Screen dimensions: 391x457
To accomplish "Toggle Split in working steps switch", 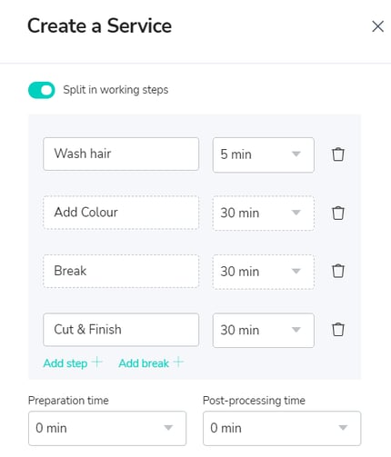I will 42,90.
